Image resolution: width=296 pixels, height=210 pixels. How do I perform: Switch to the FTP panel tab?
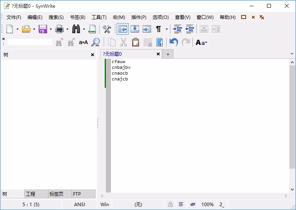coord(83,194)
